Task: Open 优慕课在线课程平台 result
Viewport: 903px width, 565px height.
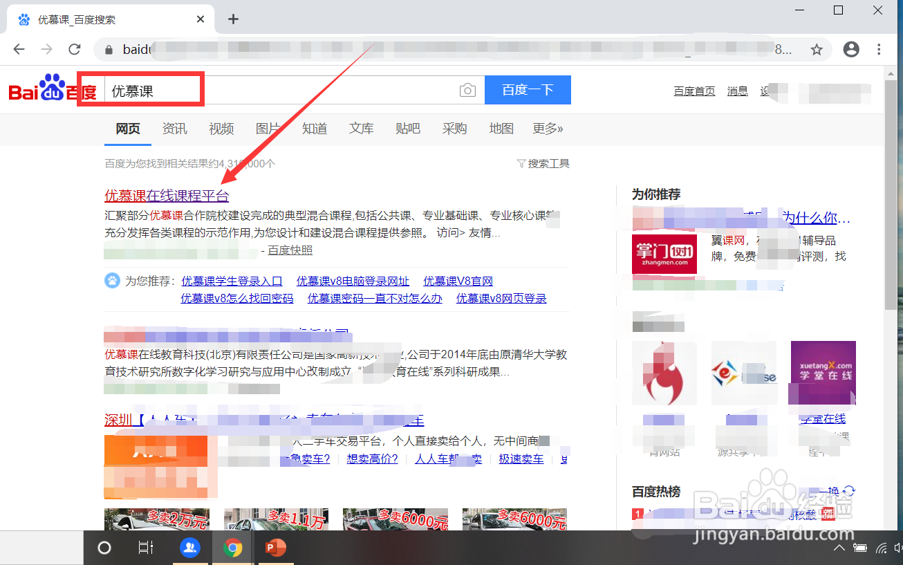Action: 167,196
